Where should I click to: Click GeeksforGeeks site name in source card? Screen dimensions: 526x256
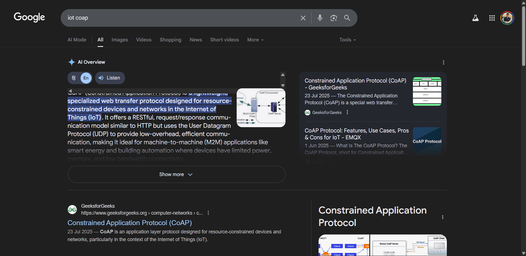tap(327, 113)
